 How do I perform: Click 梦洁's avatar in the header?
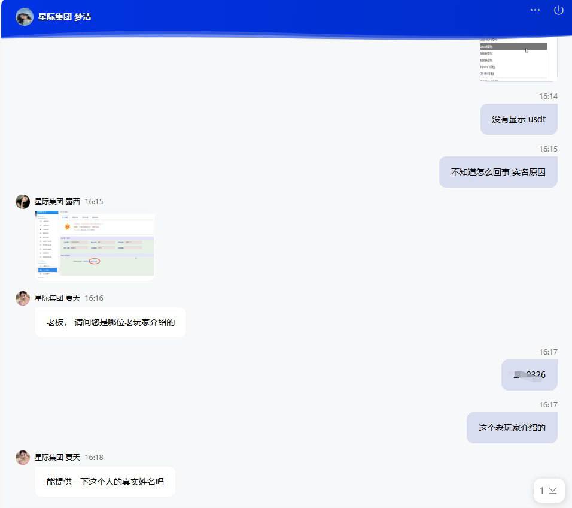[x=25, y=17]
